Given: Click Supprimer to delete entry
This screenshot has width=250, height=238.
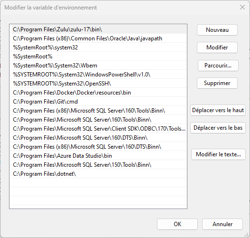Looking at the screenshot, I should [217, 83].
